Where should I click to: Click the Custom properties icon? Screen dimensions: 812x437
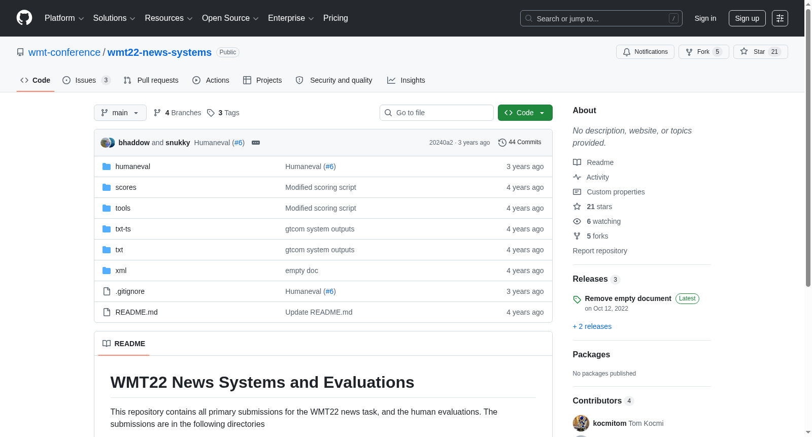coord(577,192)
